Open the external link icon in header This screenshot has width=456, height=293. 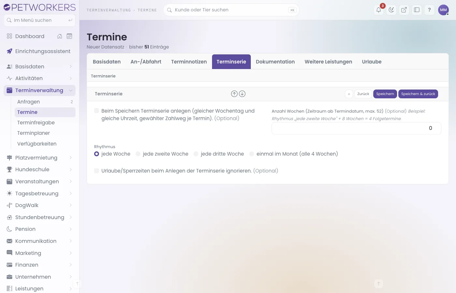click(x=404, y=10)
